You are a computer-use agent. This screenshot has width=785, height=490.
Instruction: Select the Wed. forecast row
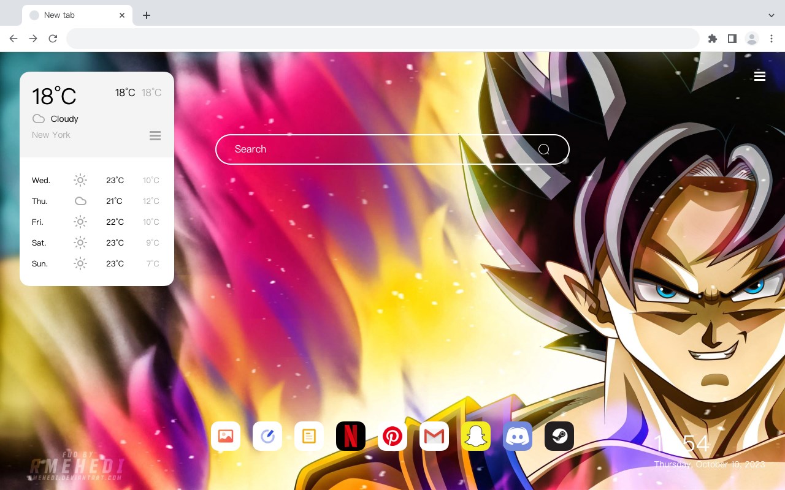point(97,180)
